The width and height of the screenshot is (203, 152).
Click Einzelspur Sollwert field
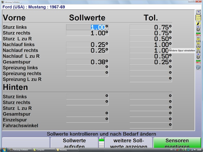pyautogui.click(x=87, y=120)
